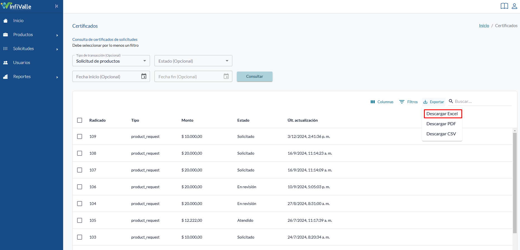The width and height of the screenshot is (520, 250).
Task: Click the Columnas button label
Action: tap(385, 102)
